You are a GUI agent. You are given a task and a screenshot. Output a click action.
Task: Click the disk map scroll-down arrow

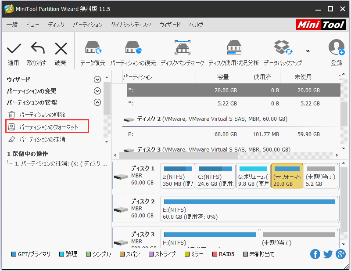[344, 244]
